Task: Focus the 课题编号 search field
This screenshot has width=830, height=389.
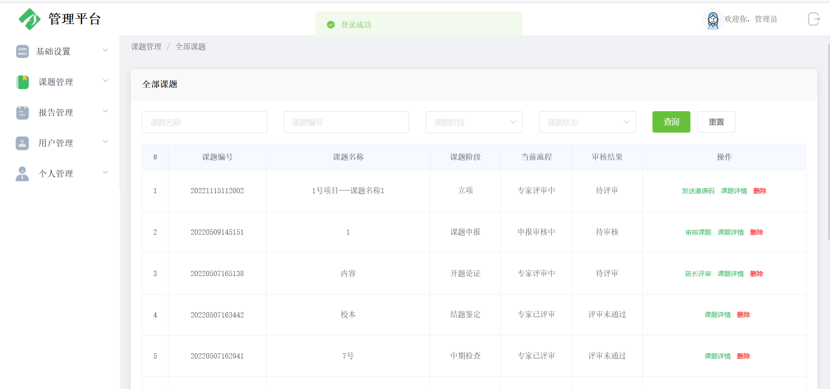Action: 346,122
